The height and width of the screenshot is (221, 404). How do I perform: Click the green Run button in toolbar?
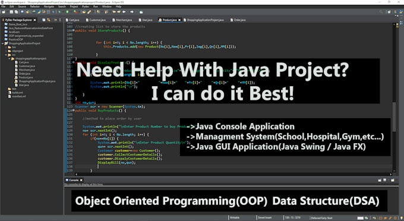pyautogui.click(x=67, y=12)
